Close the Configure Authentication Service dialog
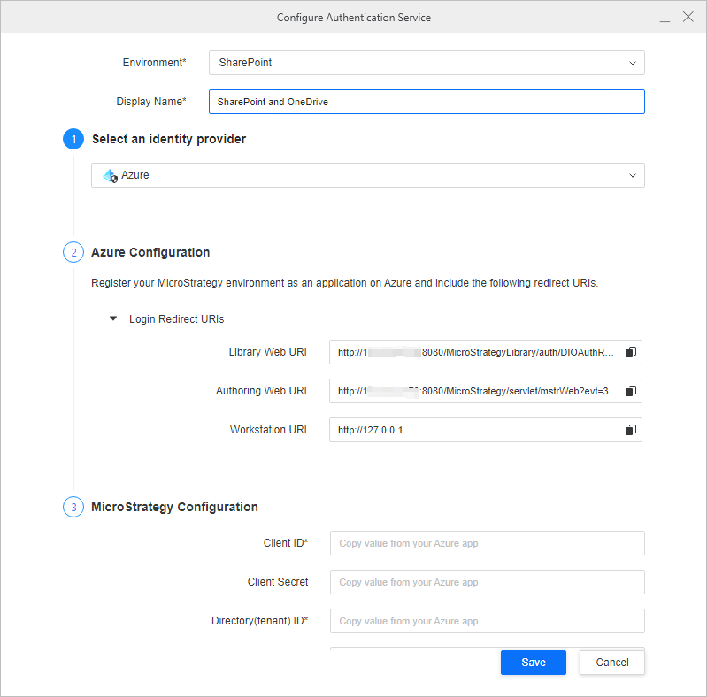Image resolution: width=707 pixels, height=697 pixels. [x=688, y=17]
